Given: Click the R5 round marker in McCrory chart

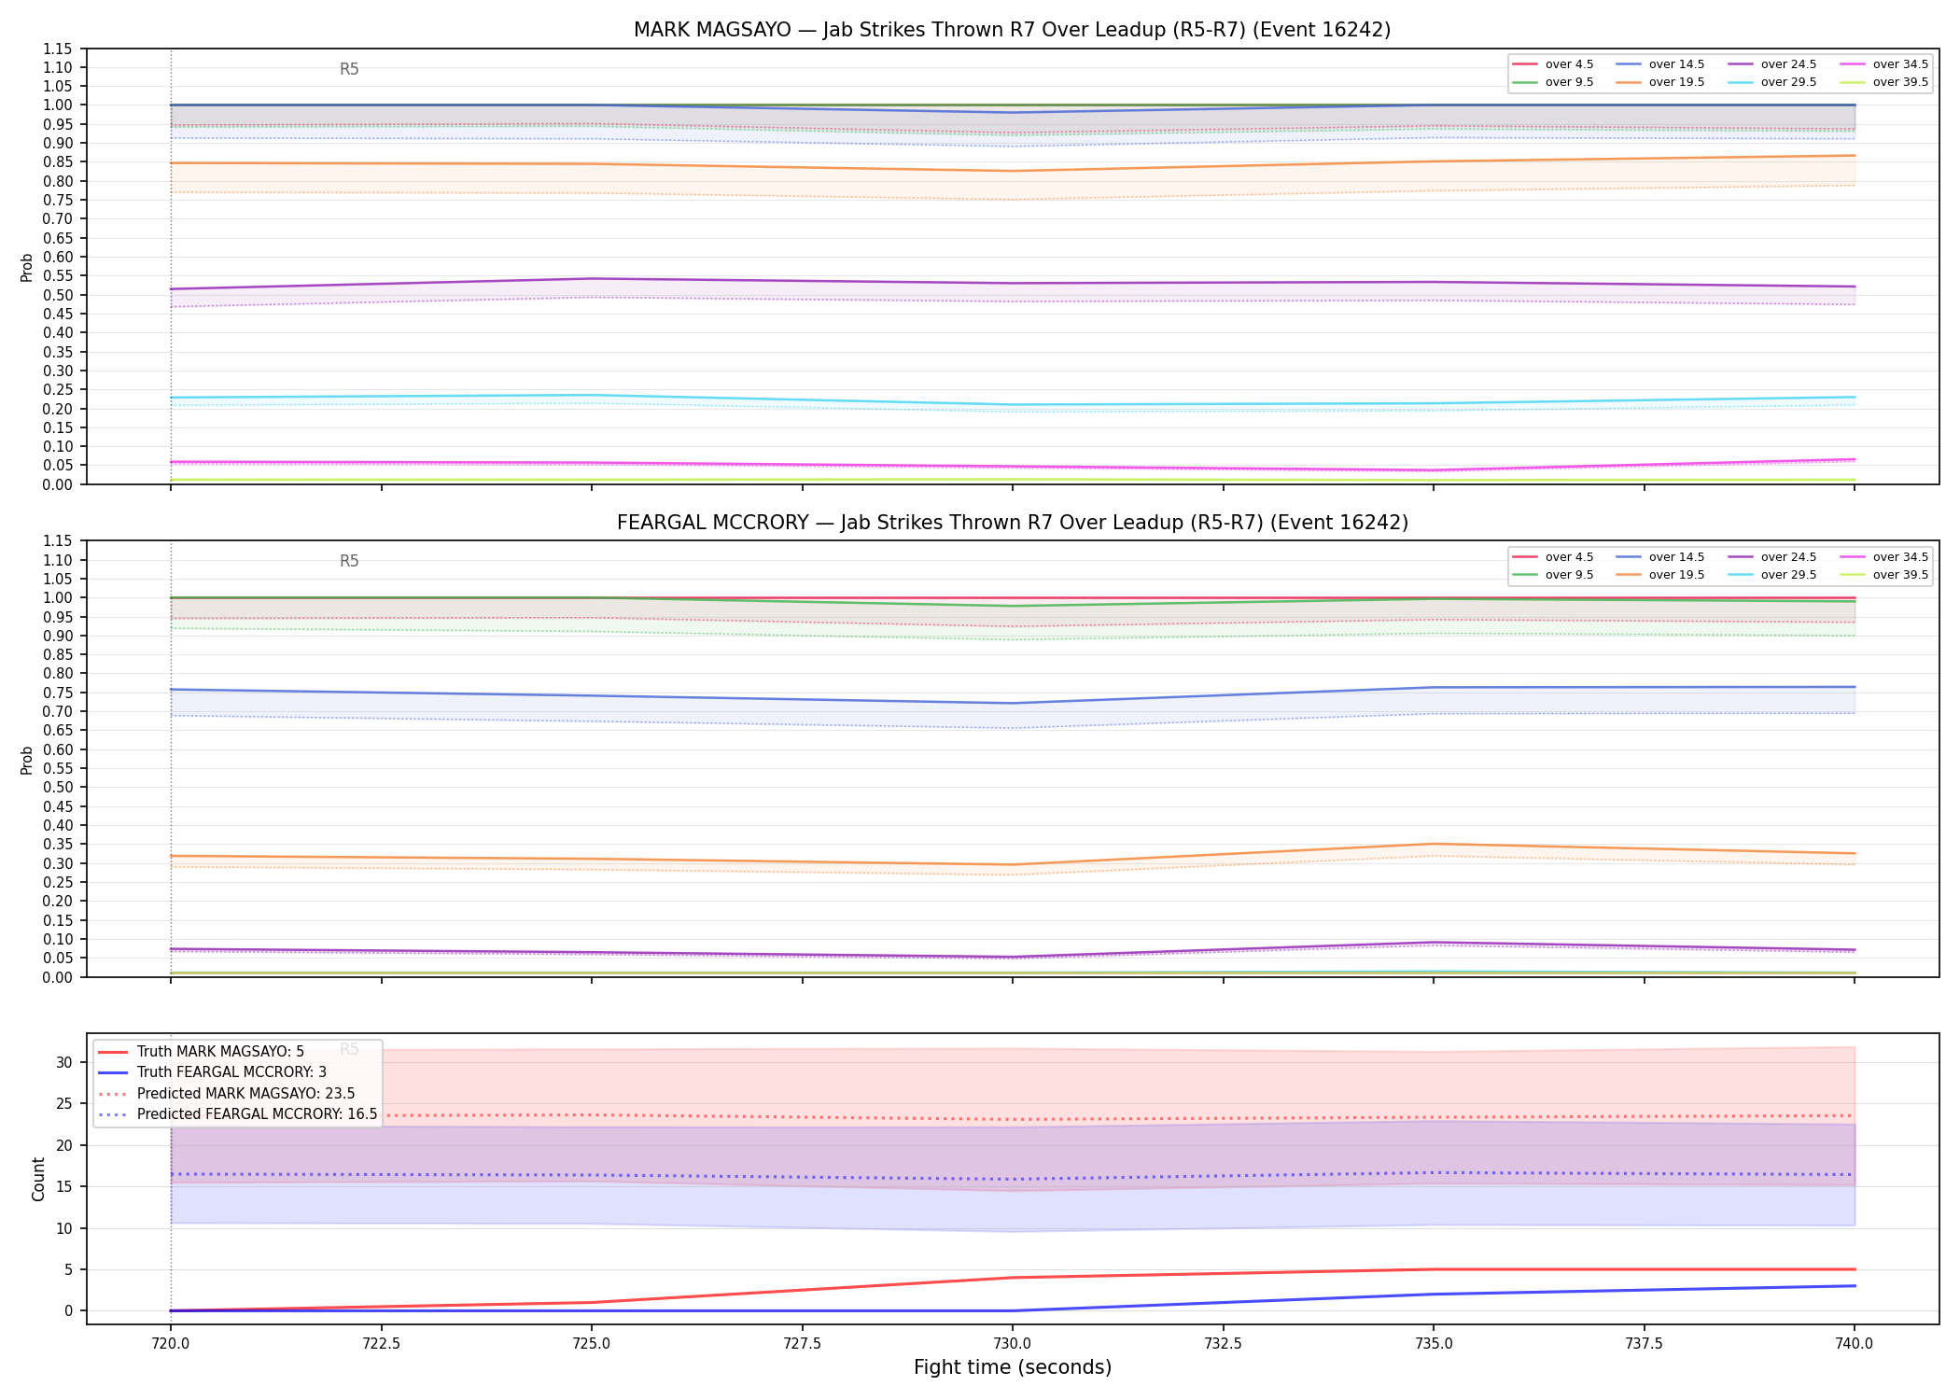Looking at the screenshot, I should [x=349, y=561].
